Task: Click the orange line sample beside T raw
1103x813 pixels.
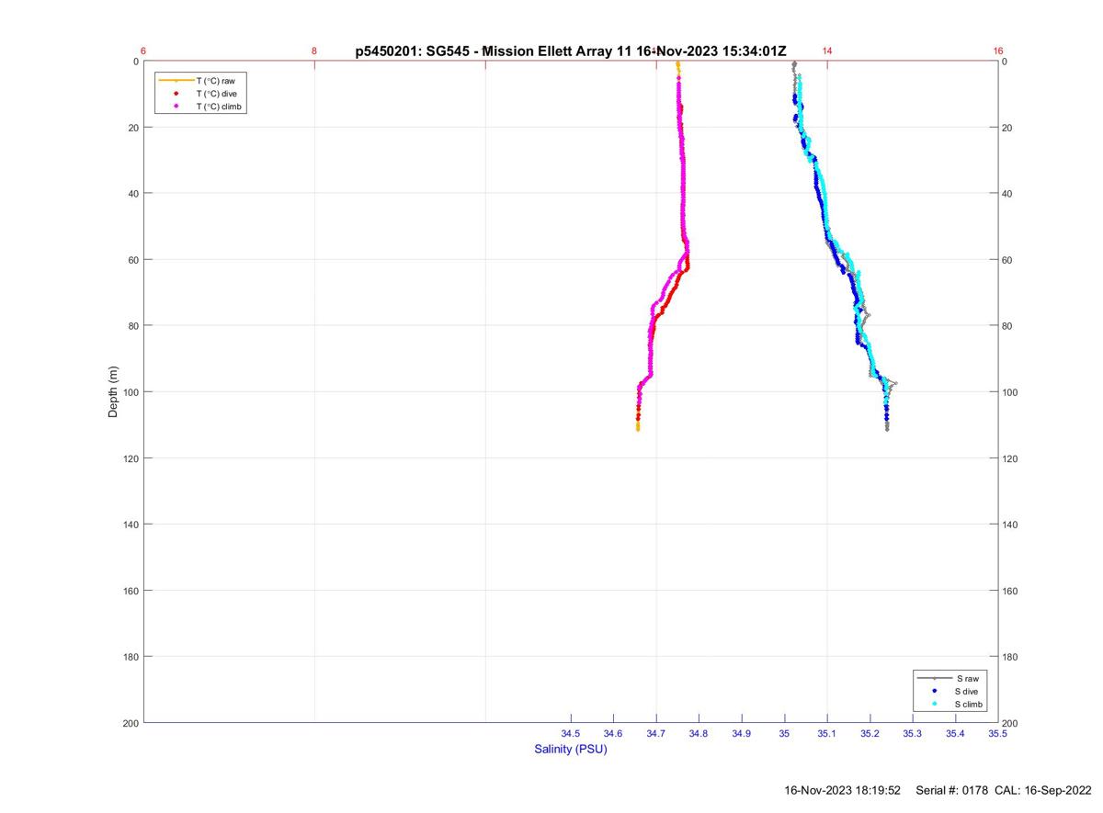Action: click(x=175, y=81)
